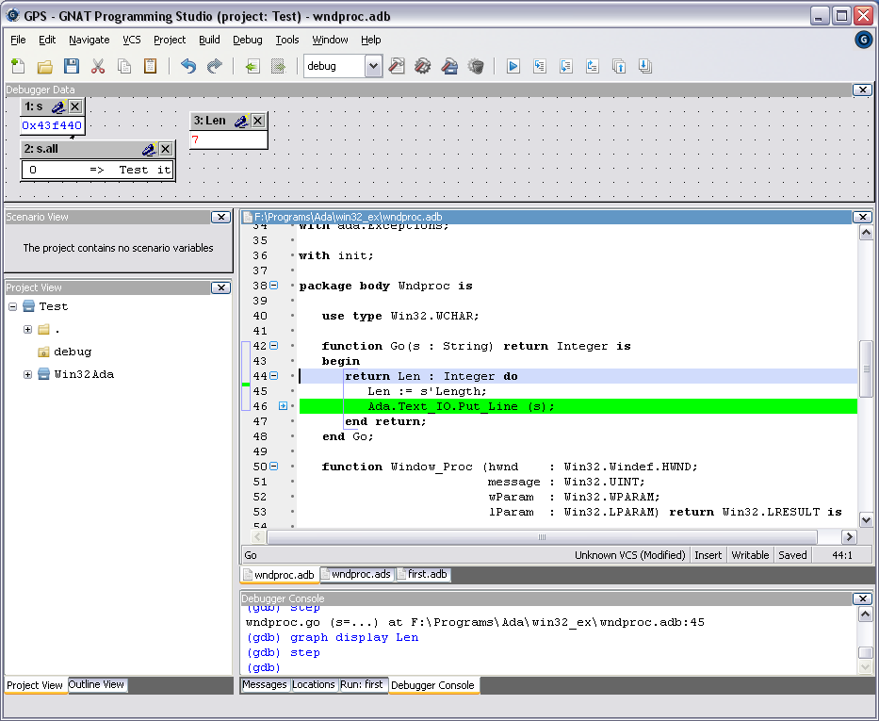
Task: Click the editor horizontal scrollbar thumb
Action: point(543,536)
